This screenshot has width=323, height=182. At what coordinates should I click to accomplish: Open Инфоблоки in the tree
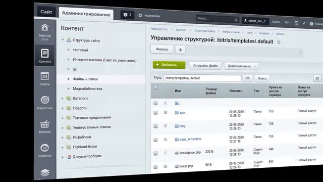click(82, 137)
